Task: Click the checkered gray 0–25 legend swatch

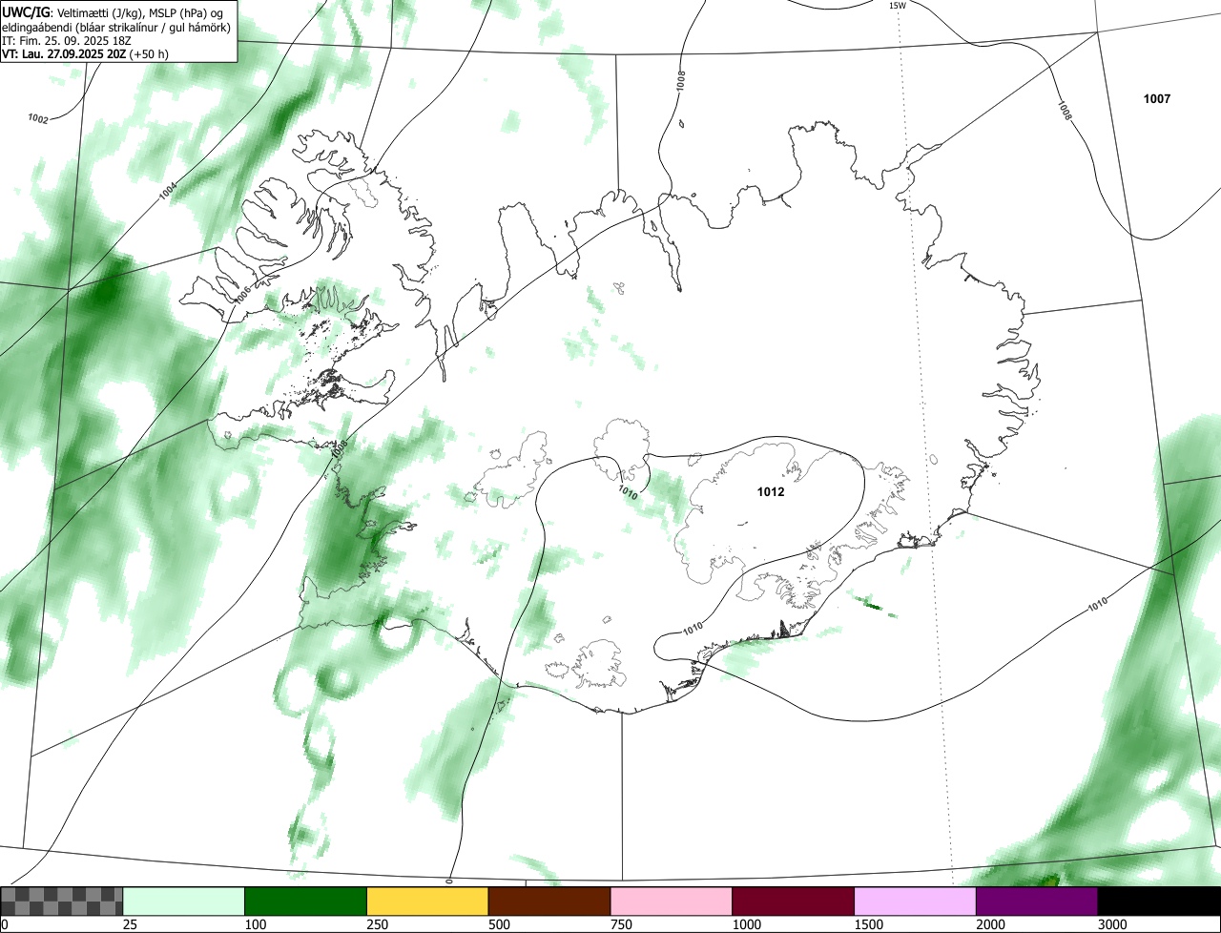Action: click(x=62, y=901)
